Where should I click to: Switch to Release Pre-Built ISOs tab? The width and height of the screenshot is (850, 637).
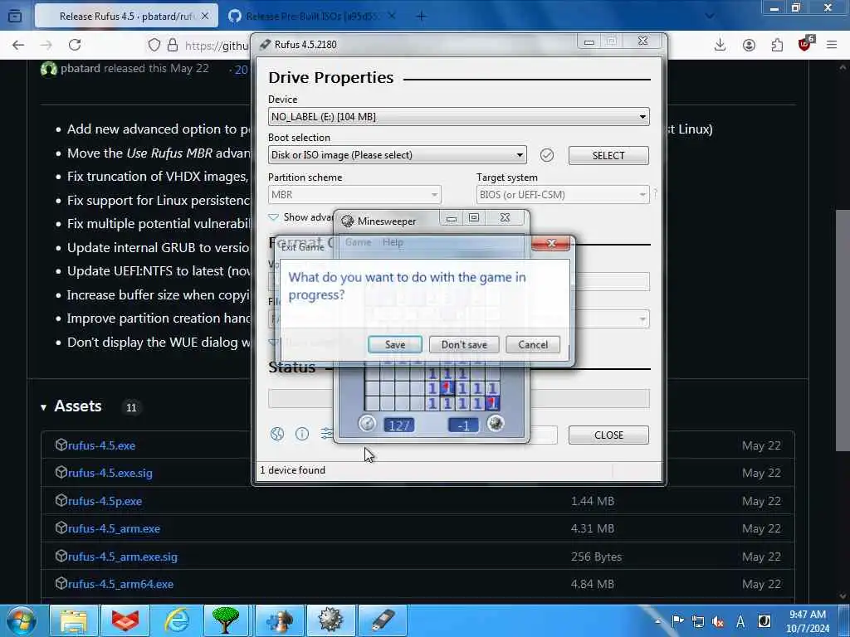[312, 17]
